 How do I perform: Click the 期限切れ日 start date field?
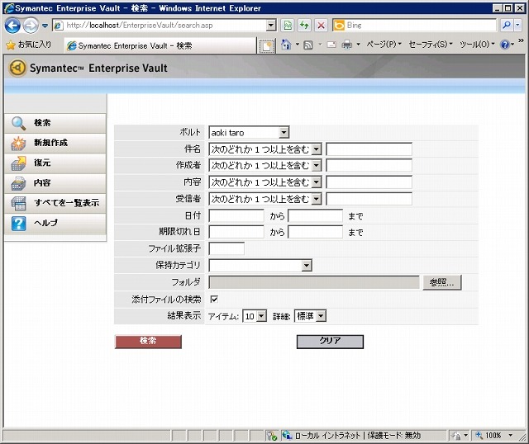click(236, 232)
